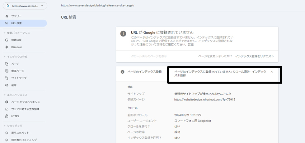
Task: Go to the ページ indexing report
Action: tap(15, 64)
